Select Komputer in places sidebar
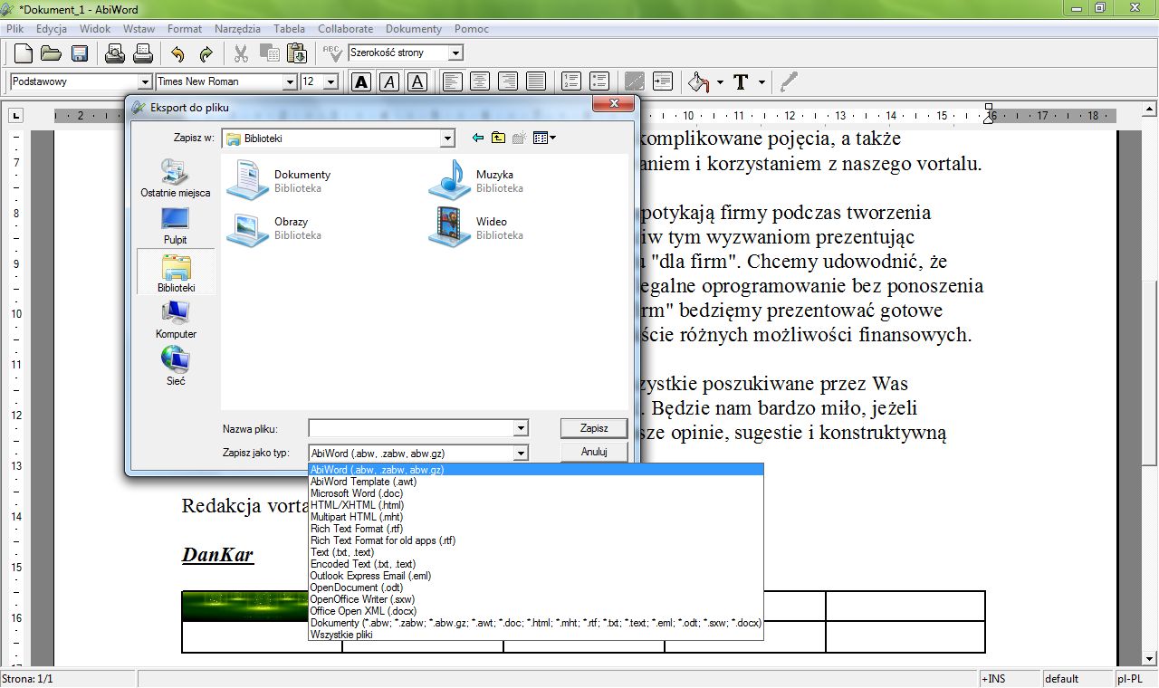1159x688 pixels. 176,320
